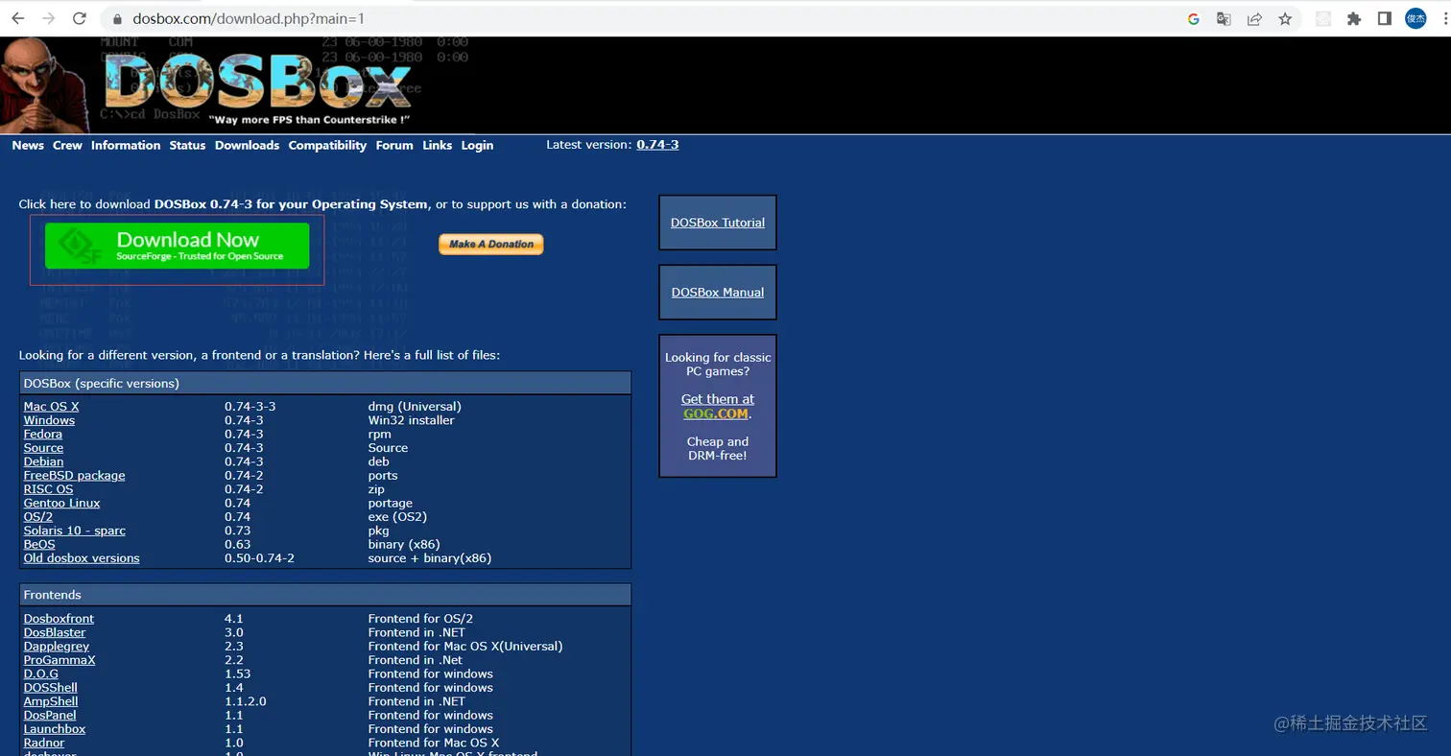Open the DosPanel frontend link

point(50,716)
